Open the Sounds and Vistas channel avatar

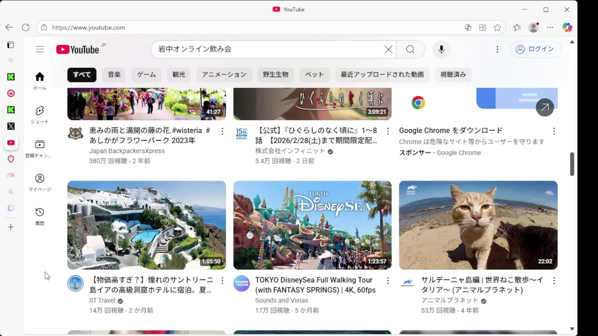(242, 283)
